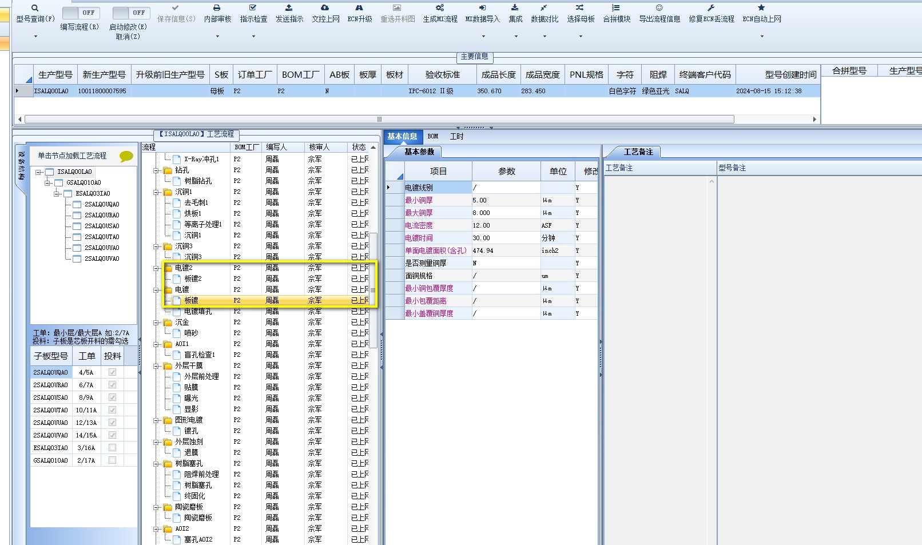This screenshot has height=545, width=922.
Task: Open the dropdown arrow under ECN自动上网
Action: tap(762, 37)
